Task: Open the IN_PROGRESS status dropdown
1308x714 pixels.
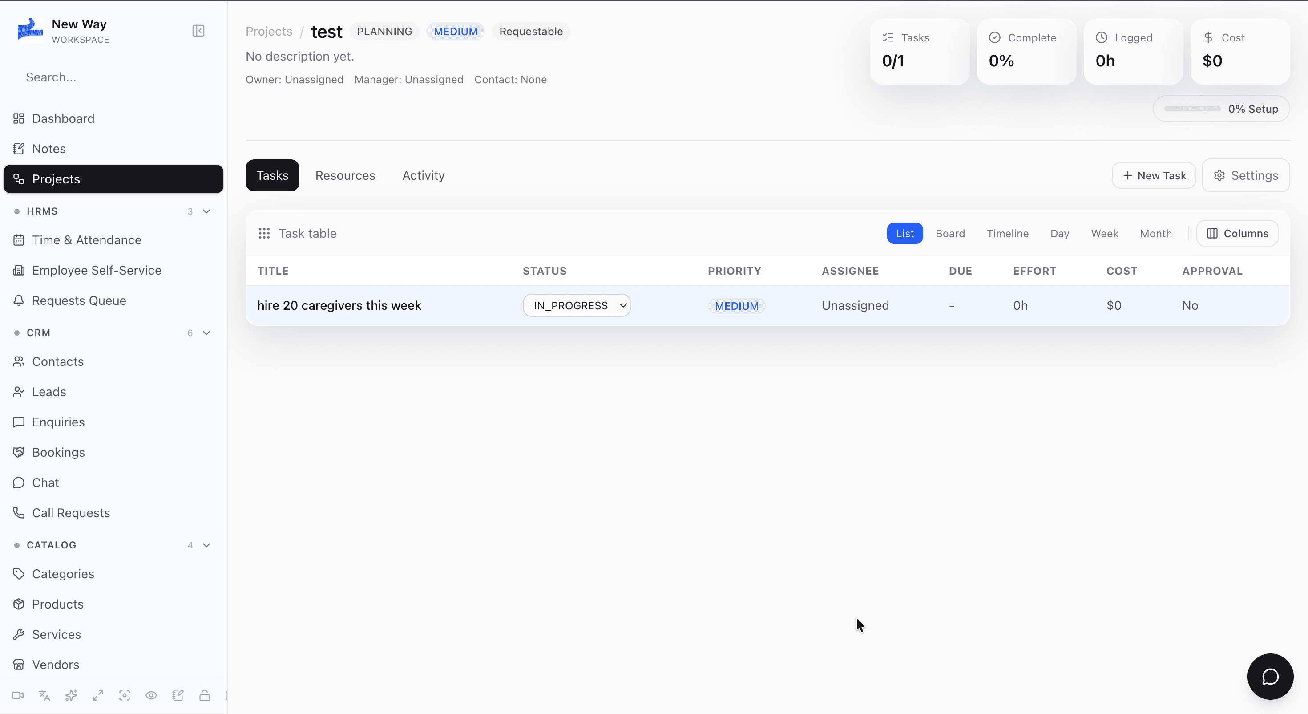Action: coord(577,305)
